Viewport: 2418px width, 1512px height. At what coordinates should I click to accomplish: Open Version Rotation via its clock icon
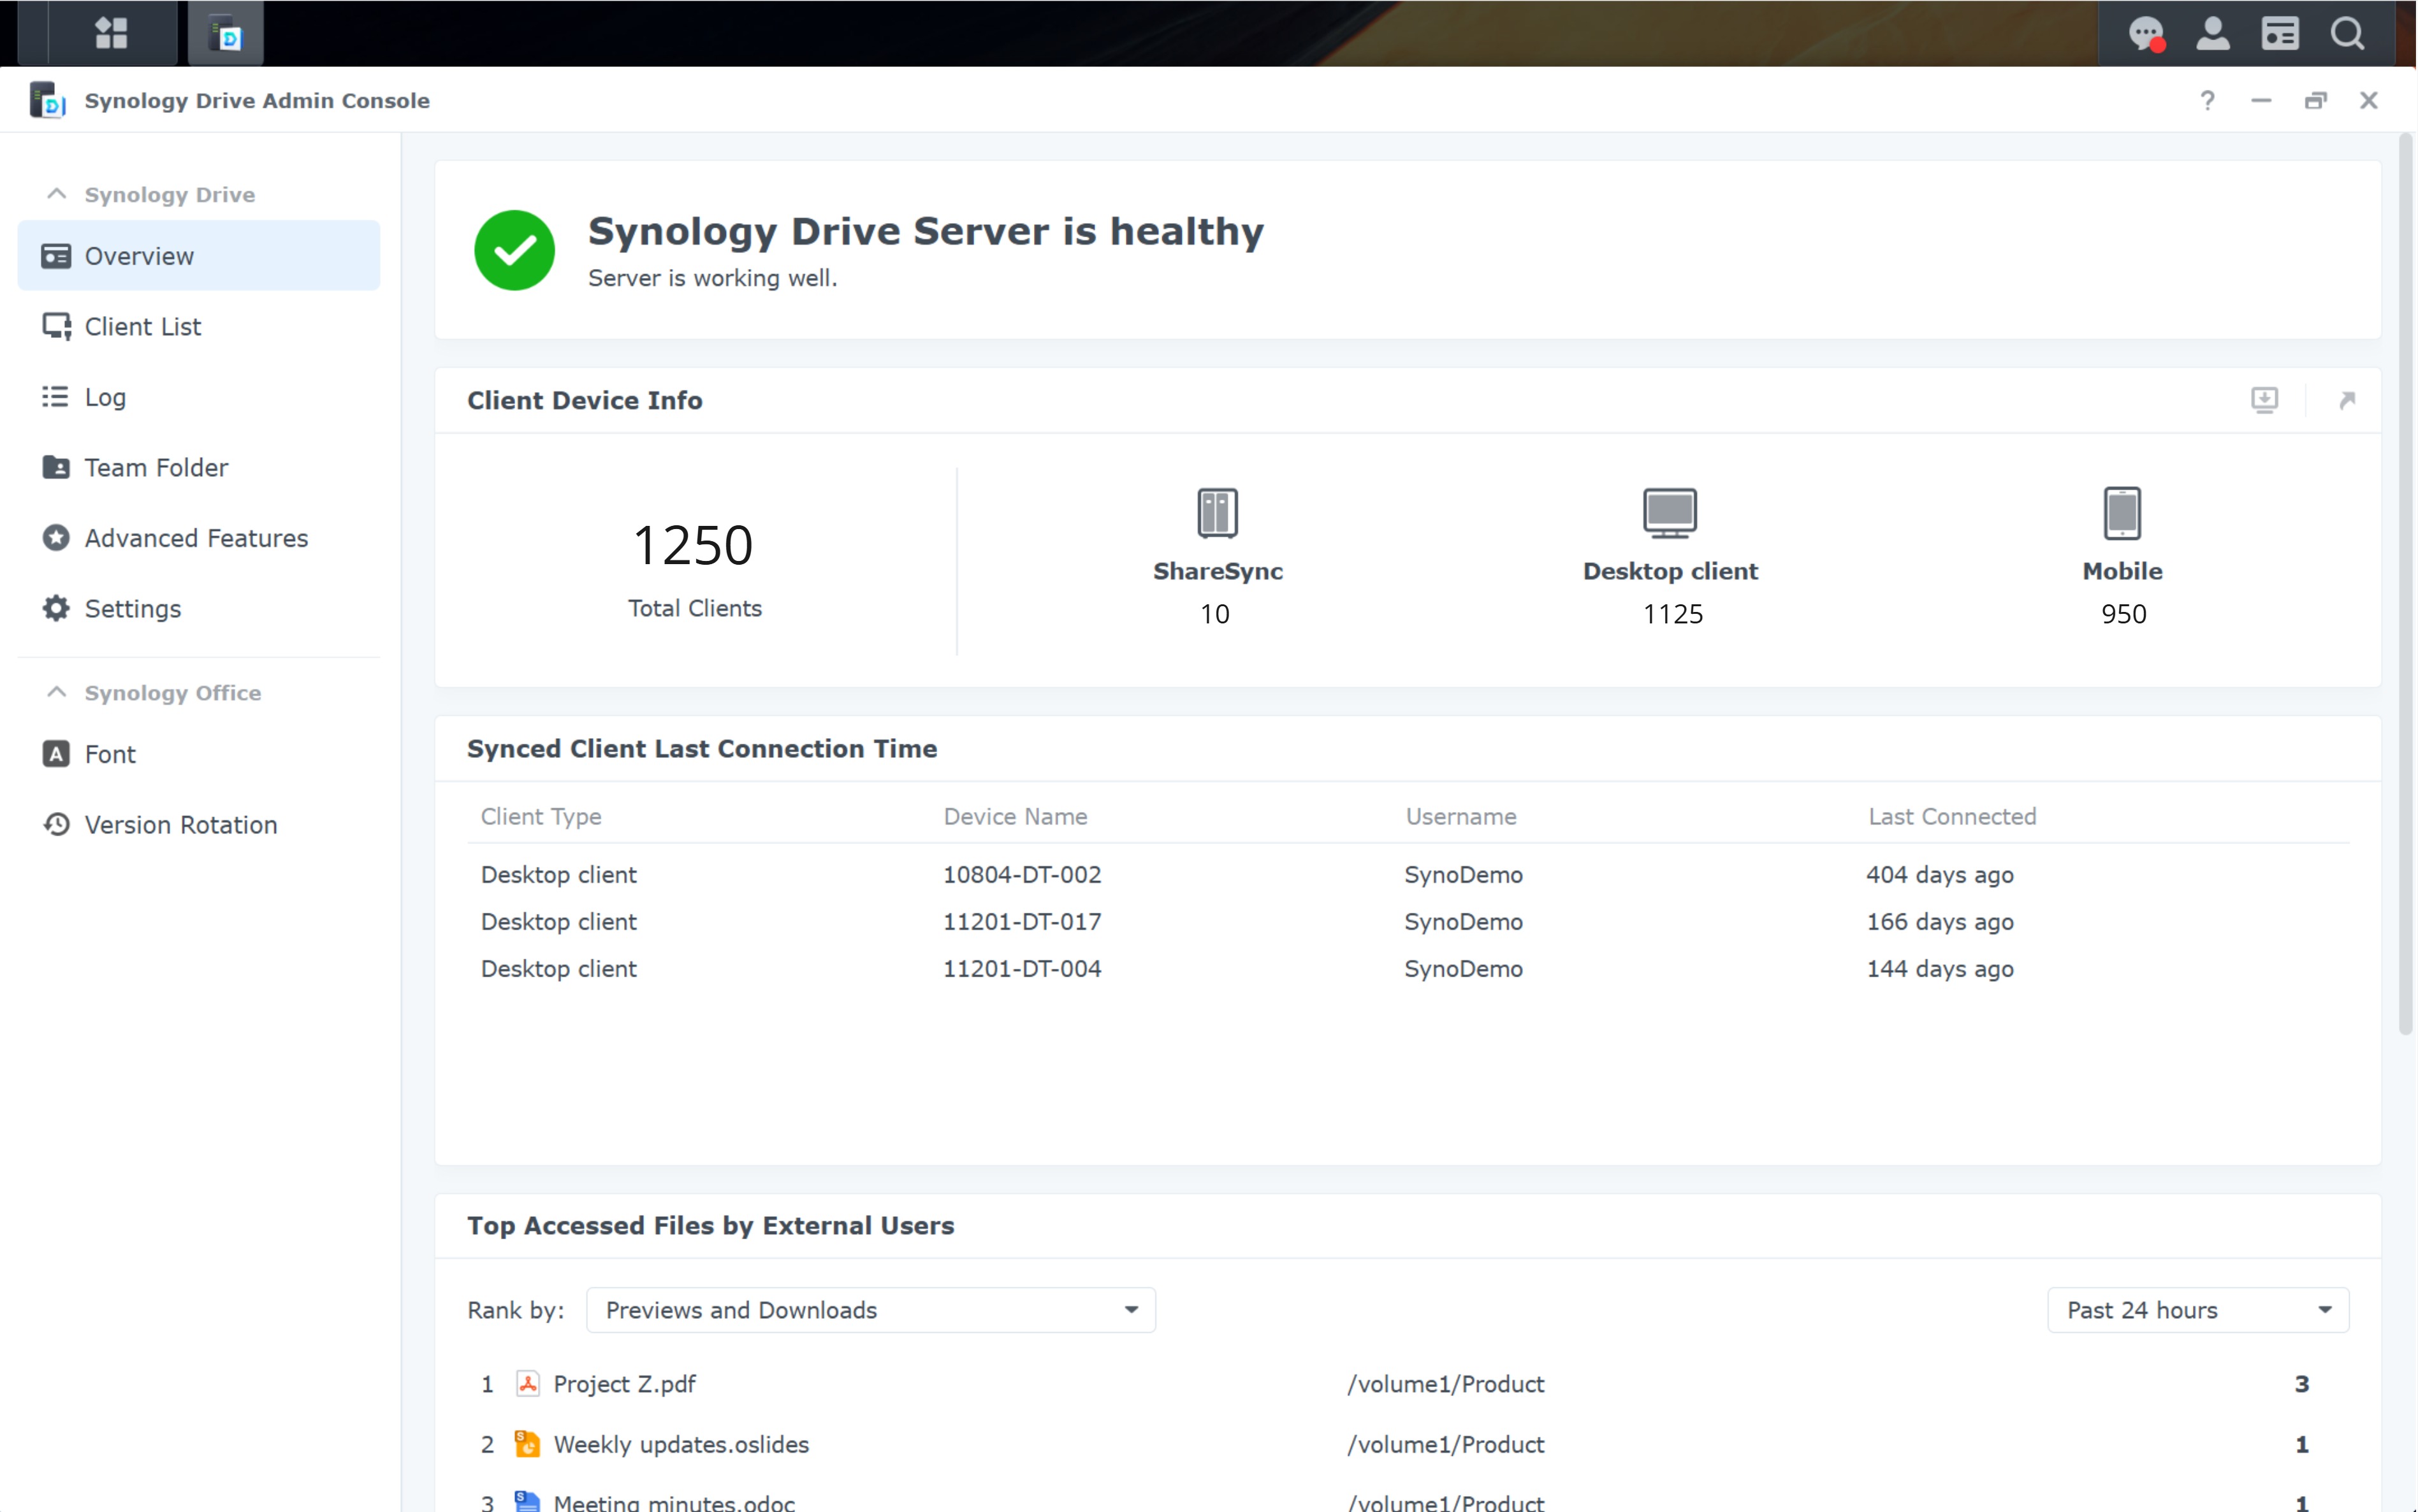pyautogui.click(x=56, y=824)
